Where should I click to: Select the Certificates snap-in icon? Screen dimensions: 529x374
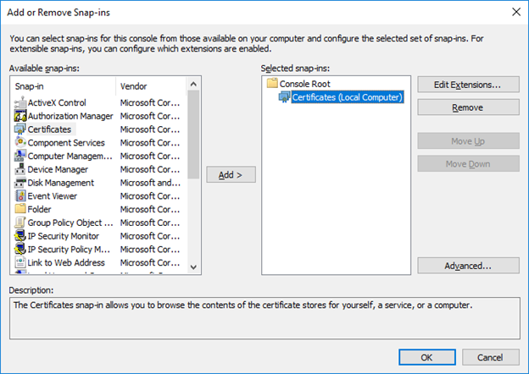(20, 129)
